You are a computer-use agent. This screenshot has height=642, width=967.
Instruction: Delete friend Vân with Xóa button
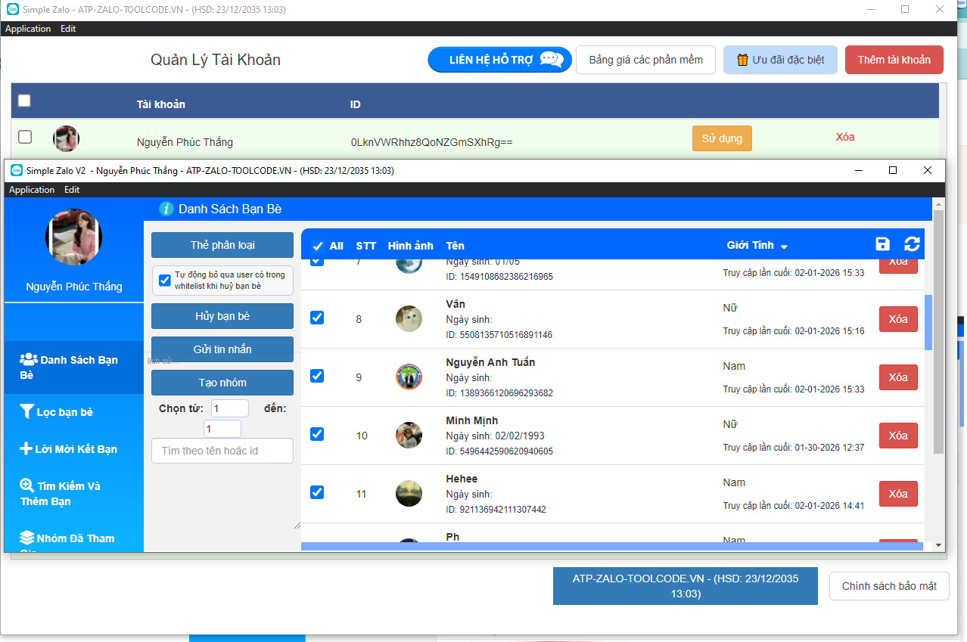pos(898,319)
